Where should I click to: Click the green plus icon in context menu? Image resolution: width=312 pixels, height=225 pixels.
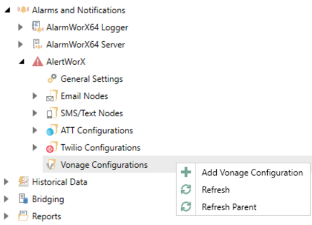[x=186, y=172]
